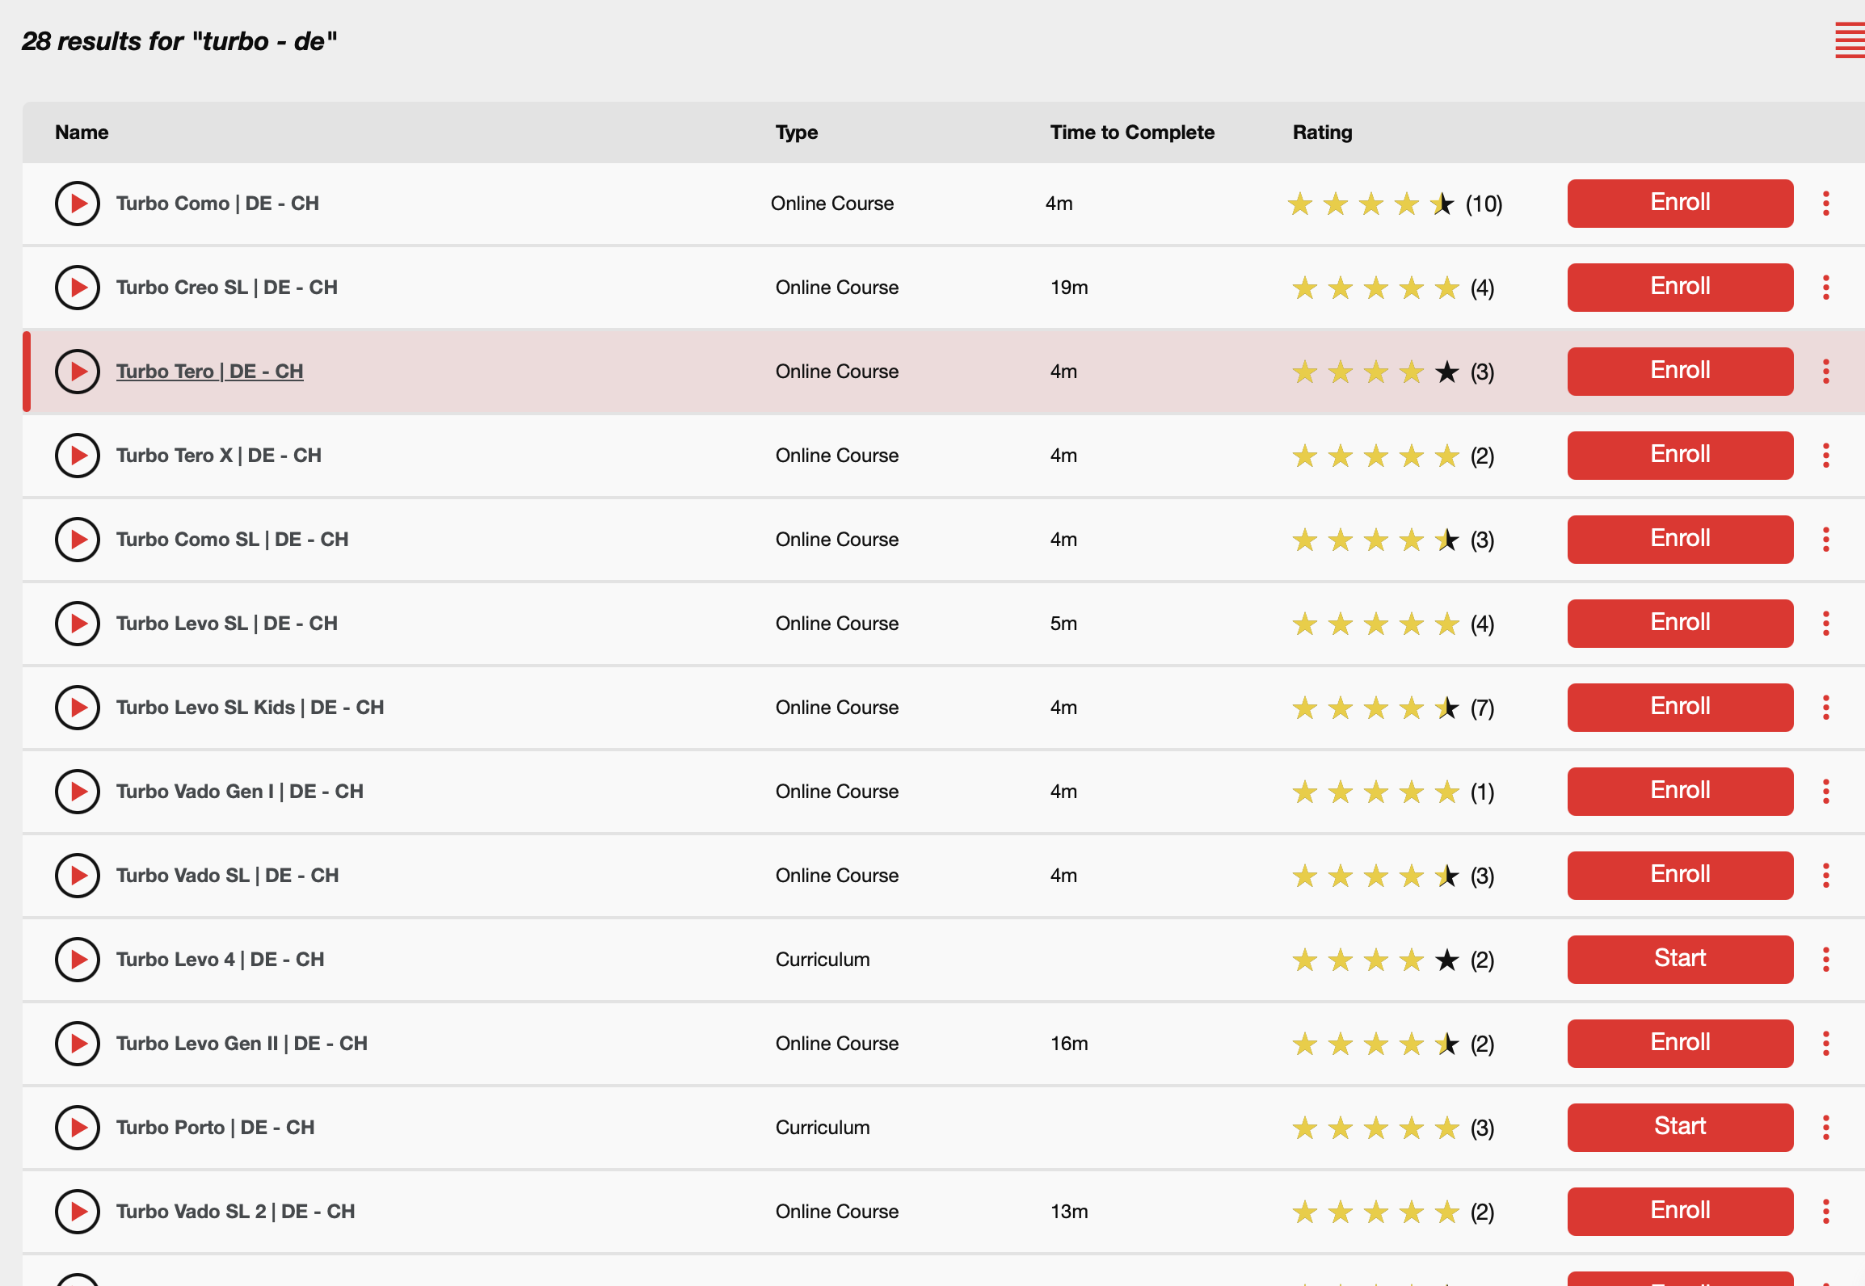Start the Turbo Levo 4 curriculum

[1680, 960]
